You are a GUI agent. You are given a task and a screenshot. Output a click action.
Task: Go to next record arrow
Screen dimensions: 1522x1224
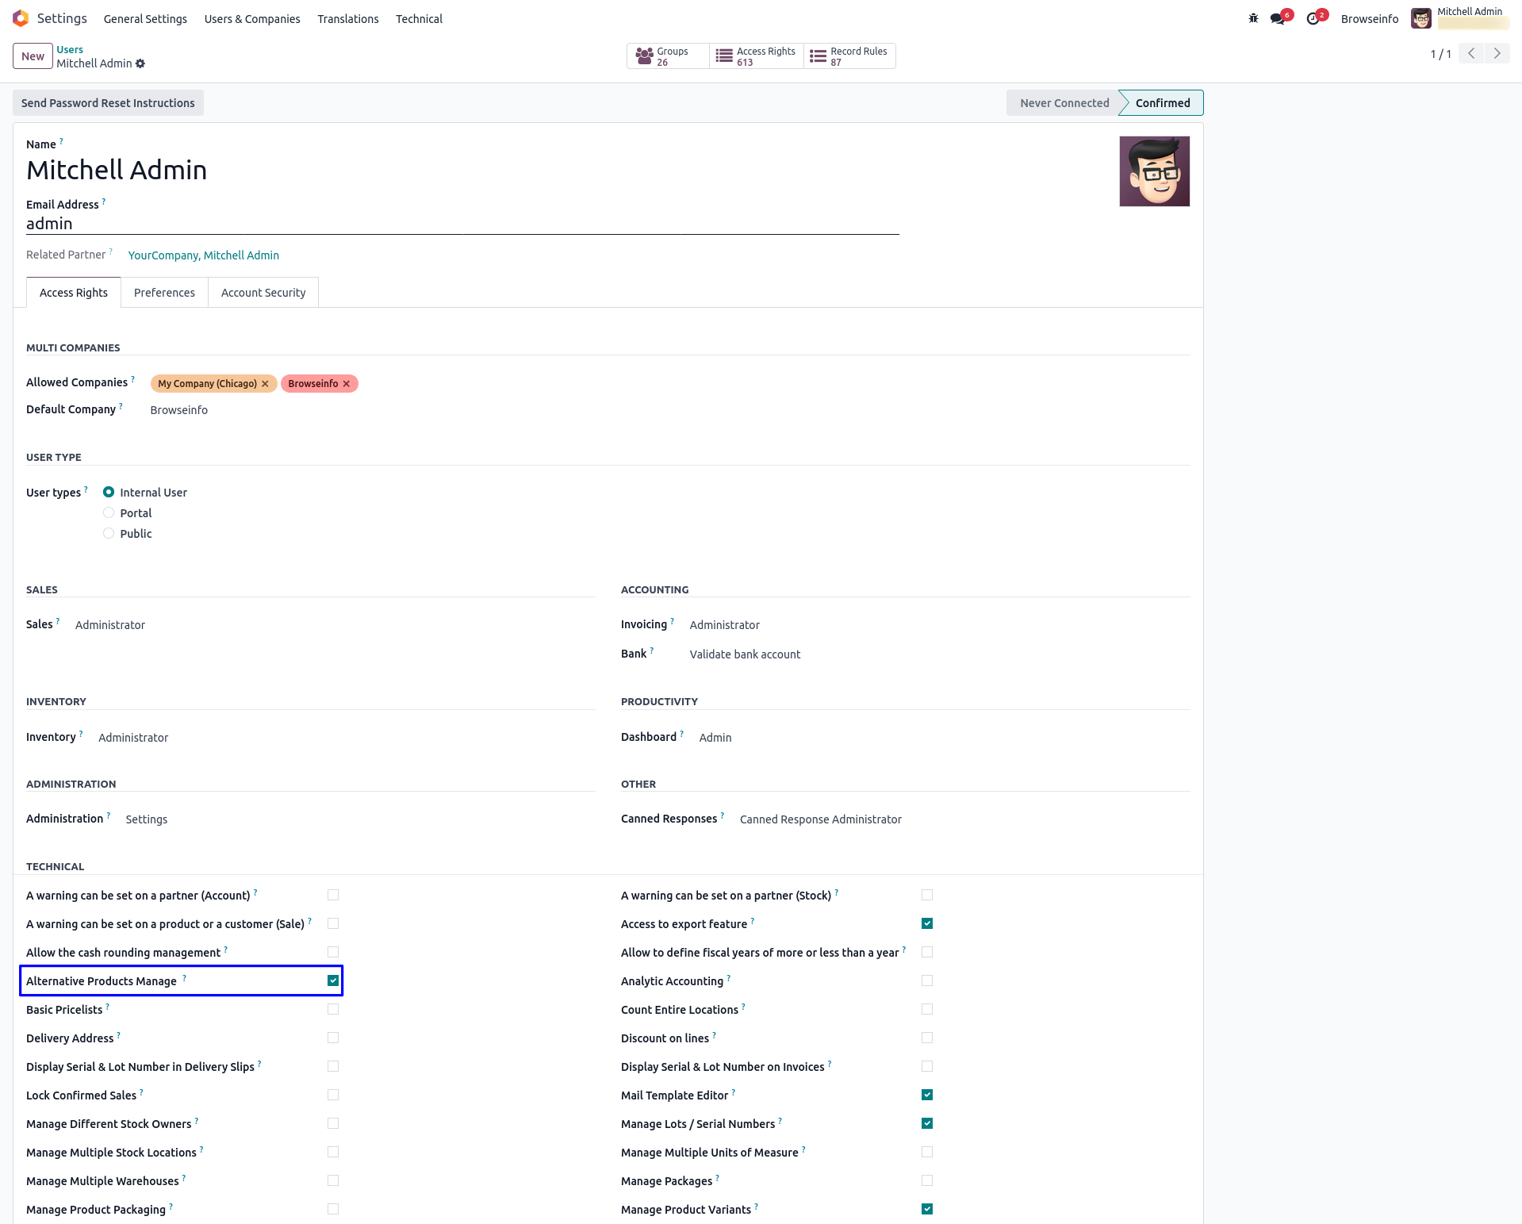(x=1497, y=53)
